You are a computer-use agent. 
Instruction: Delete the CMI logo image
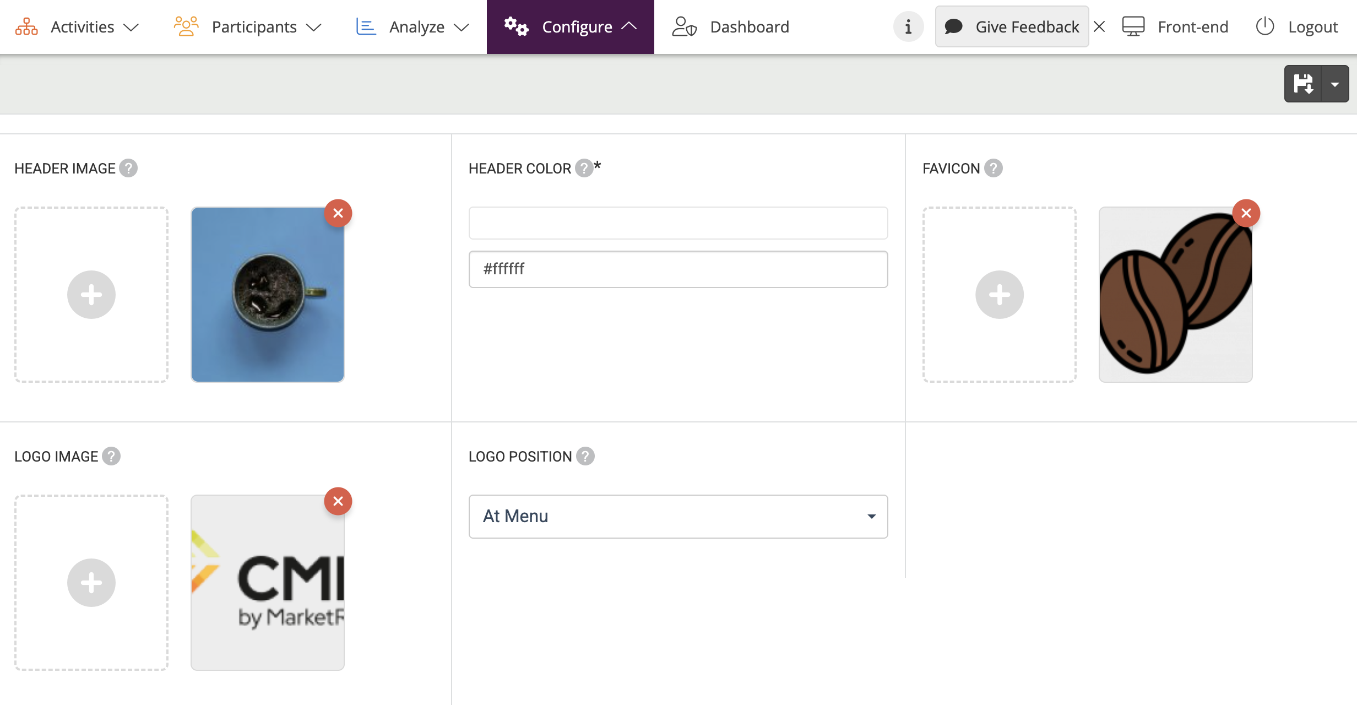coord(338,501)
